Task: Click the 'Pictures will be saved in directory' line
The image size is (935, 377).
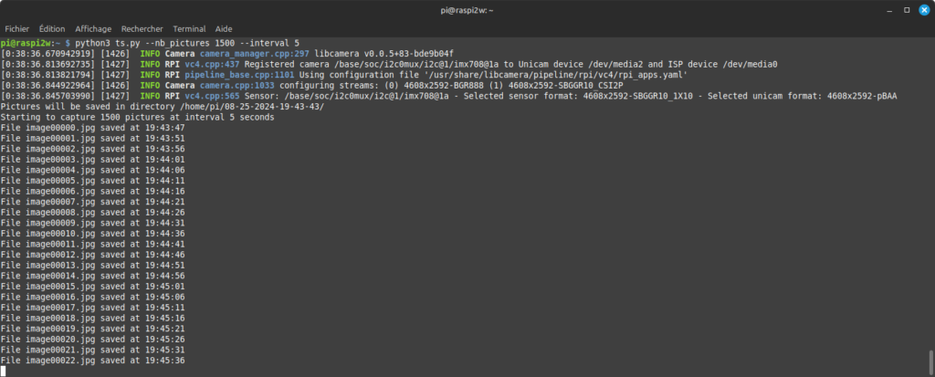Action: (x=163, y=106)
